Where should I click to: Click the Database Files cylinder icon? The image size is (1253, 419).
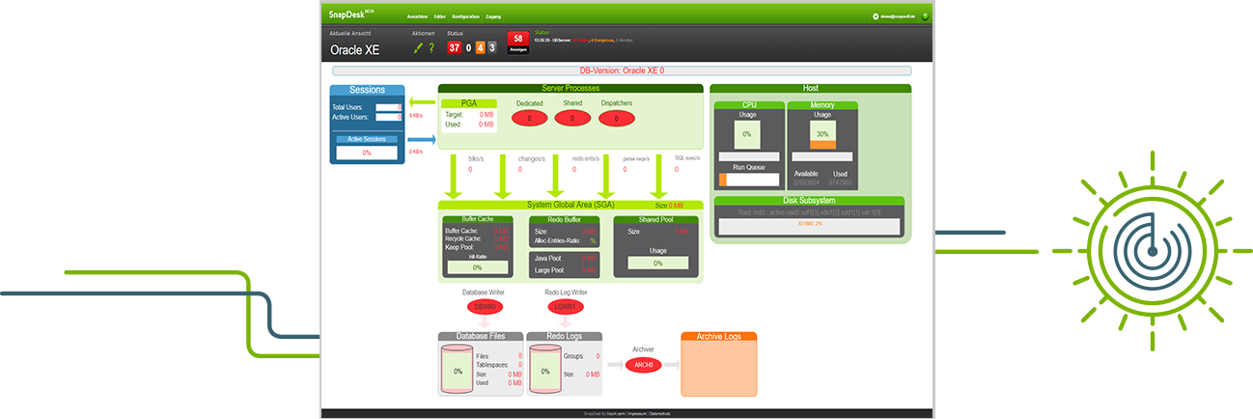pyautogui.click(x=458, y=371)
